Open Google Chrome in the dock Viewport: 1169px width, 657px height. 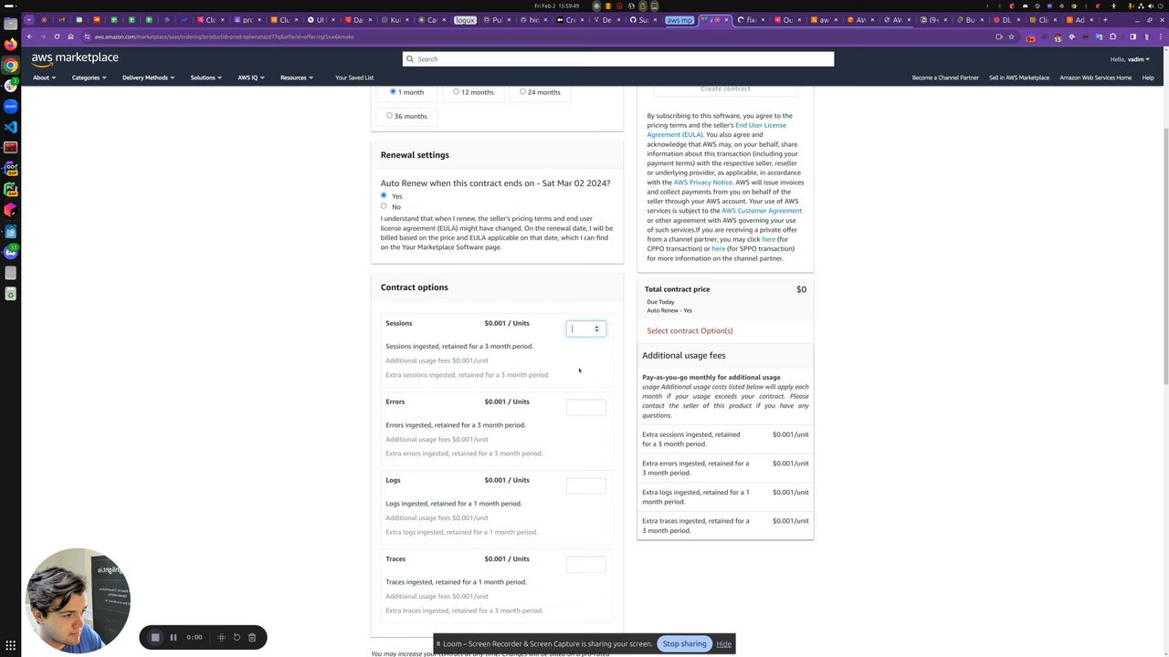(10, 65)
